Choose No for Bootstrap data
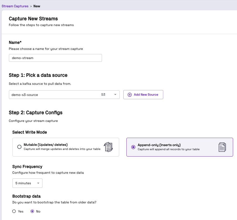Viewport: 237px width, 220px height. (32, 211)
